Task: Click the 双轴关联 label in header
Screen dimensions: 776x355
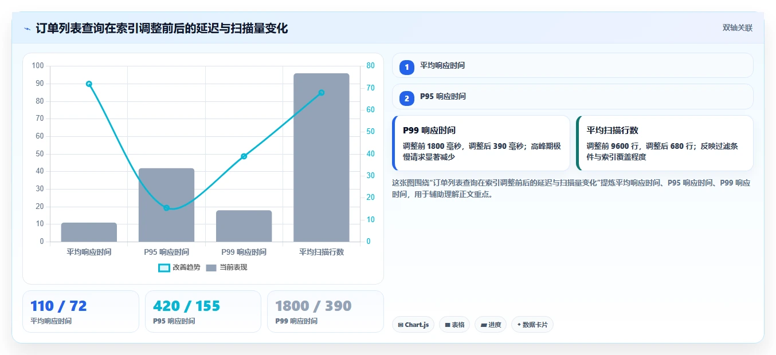Action: [737, 28]
